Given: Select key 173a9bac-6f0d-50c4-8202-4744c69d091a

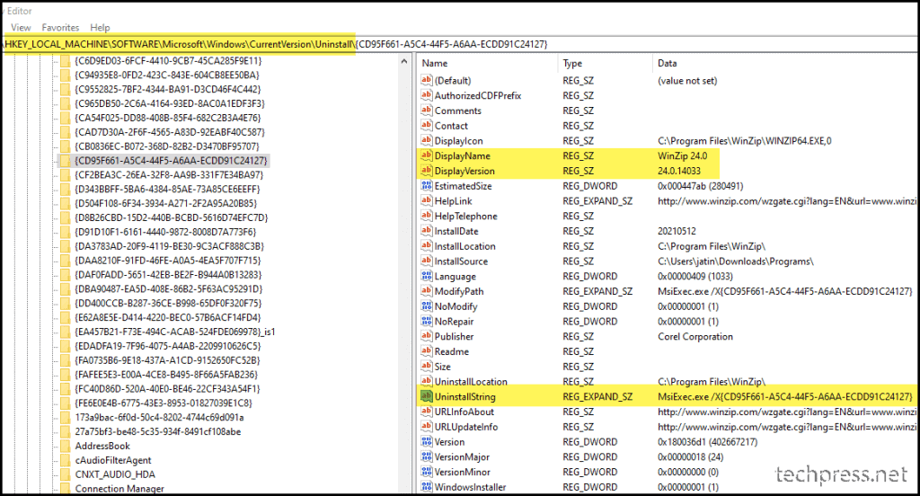Looking at the screenshot, I should pos(159,417).
